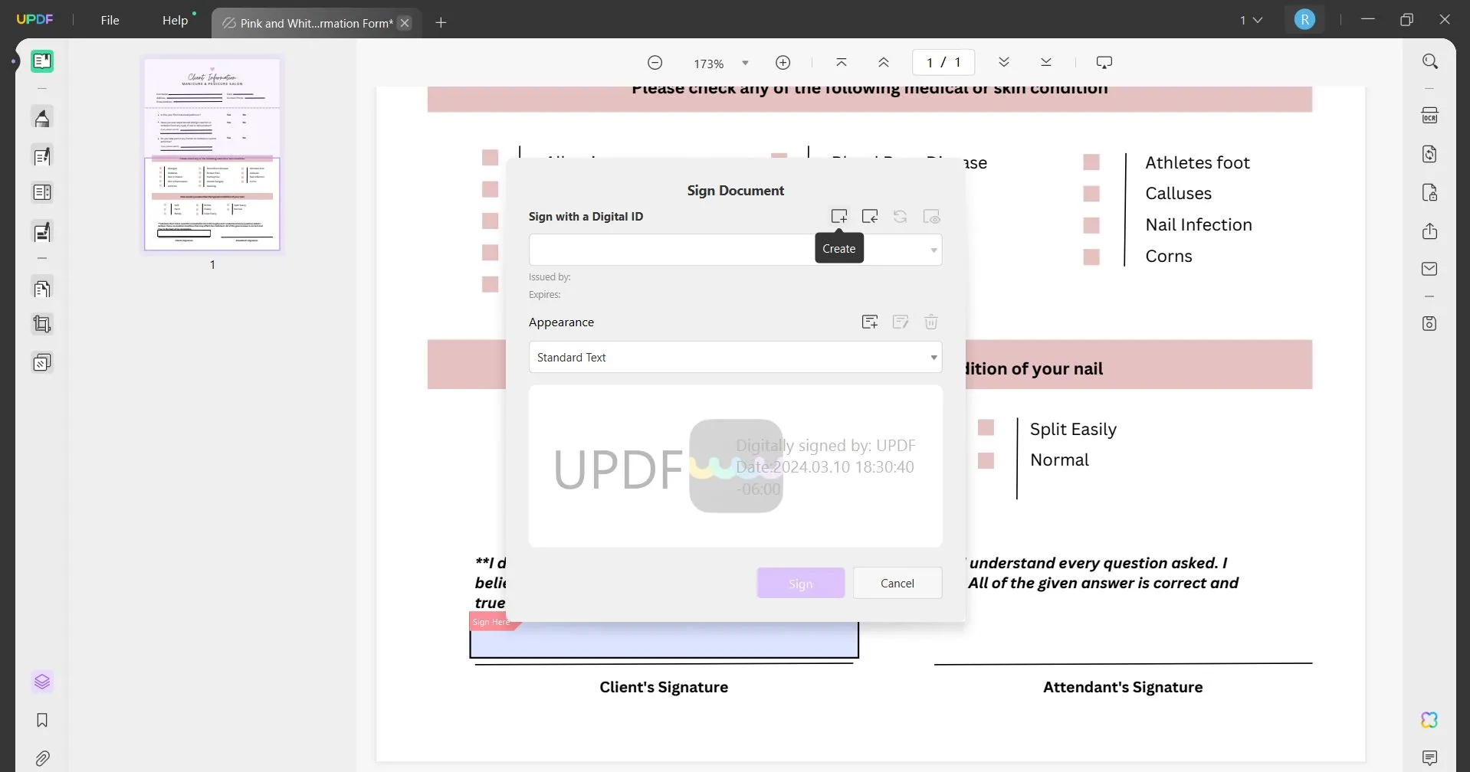Check the Corns checkbox
Screen dimensions: 1470x772
pyautogui.click(x=1091, y=257)
